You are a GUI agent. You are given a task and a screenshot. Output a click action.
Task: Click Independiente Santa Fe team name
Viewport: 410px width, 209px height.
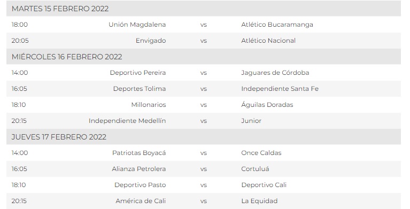coord(280,89)
